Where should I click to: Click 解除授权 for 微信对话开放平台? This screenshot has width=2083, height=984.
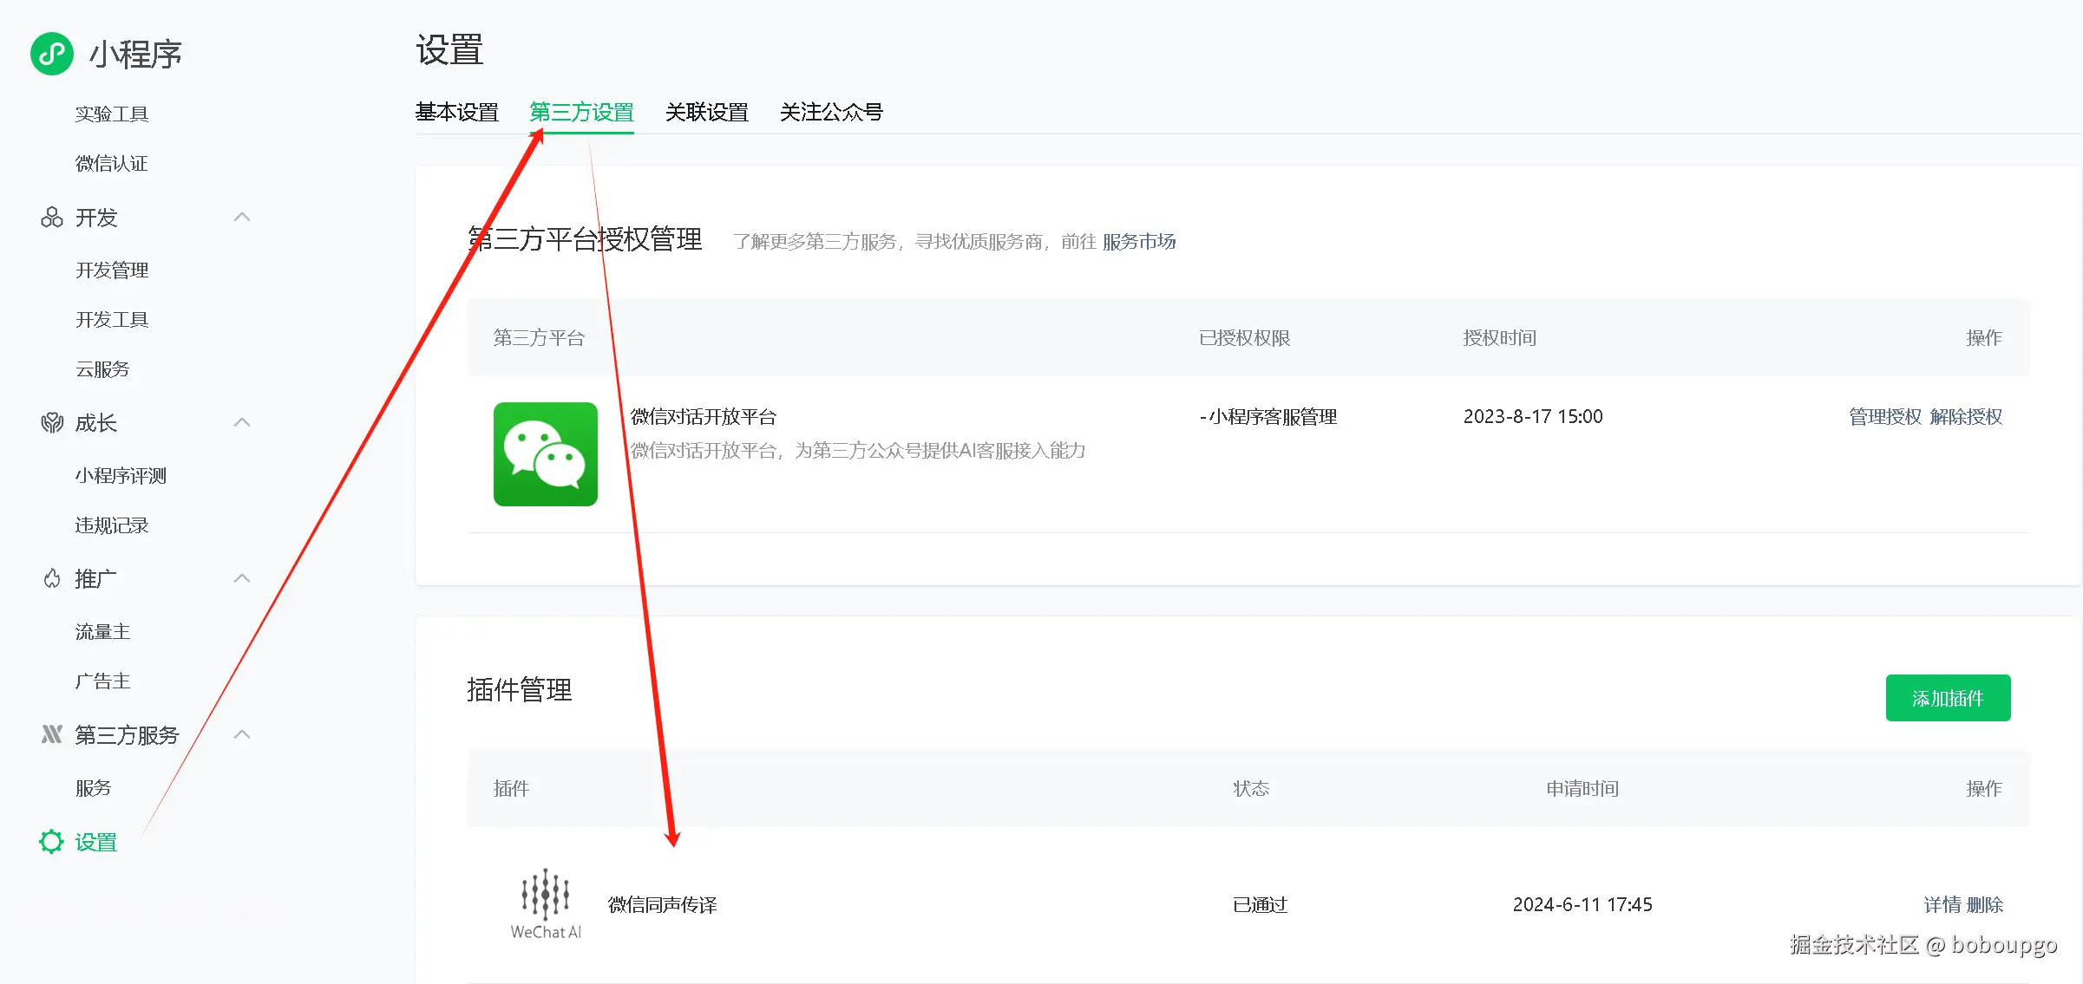point(1966,417)
